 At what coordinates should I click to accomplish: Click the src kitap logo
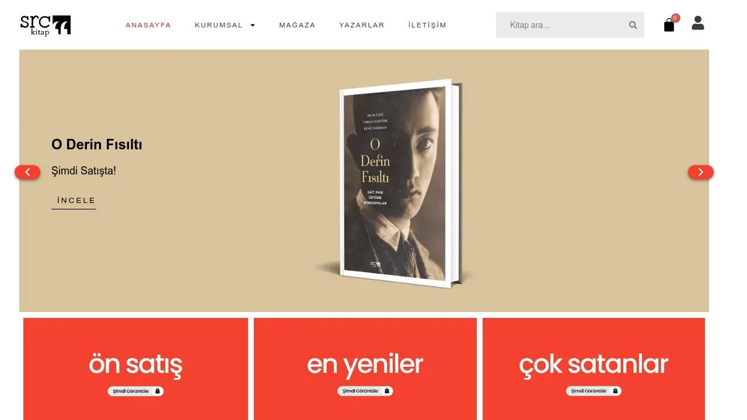tap(46, 25)
